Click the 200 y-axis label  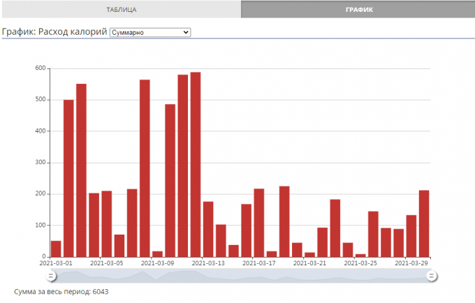point(41,193)
